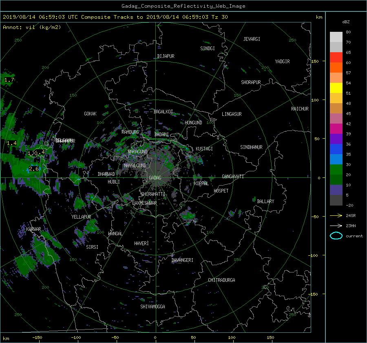Pick the light blue 30-35 dBZ swatch

click(x=336, y=159)
